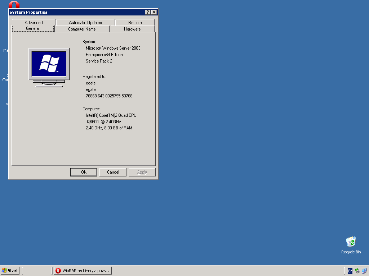
Task: Open the Recycle Bin desktop icon
Action: click(351, 245)
